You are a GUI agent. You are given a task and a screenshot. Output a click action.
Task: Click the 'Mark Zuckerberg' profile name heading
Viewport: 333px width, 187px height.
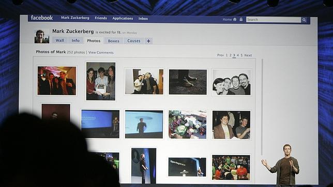(x=73, y=32)
